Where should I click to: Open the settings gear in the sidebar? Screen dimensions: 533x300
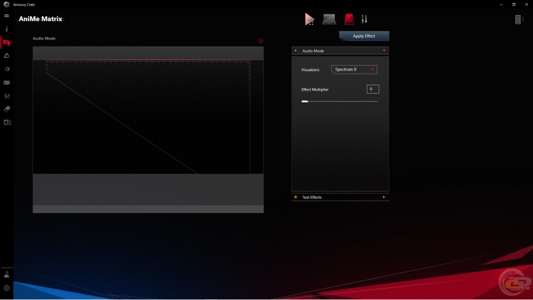(x=6, y=287)
